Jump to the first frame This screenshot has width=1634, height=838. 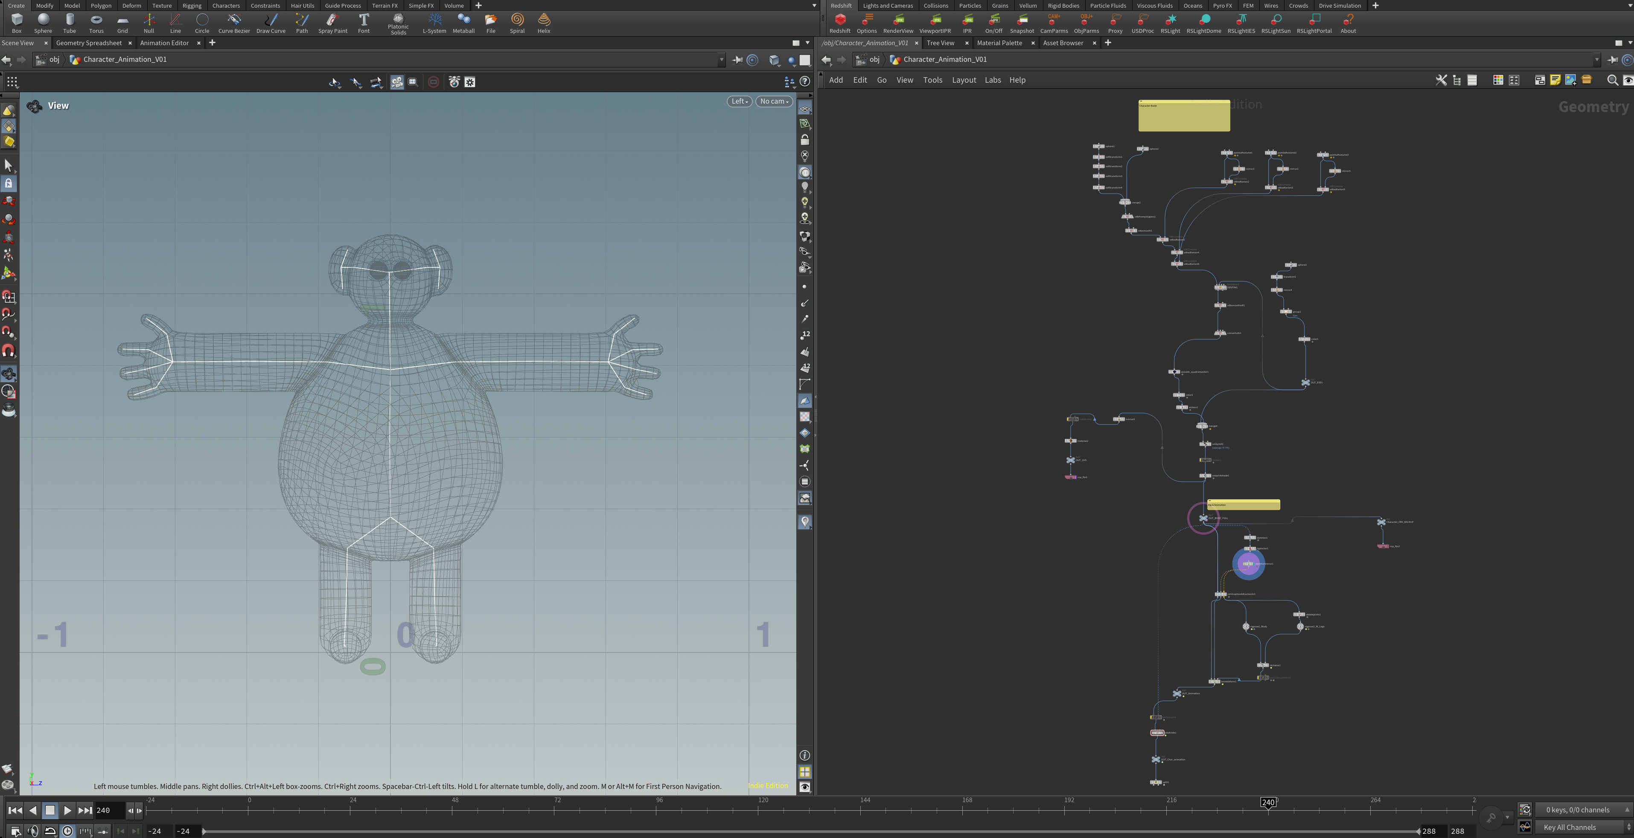(15, 810)
